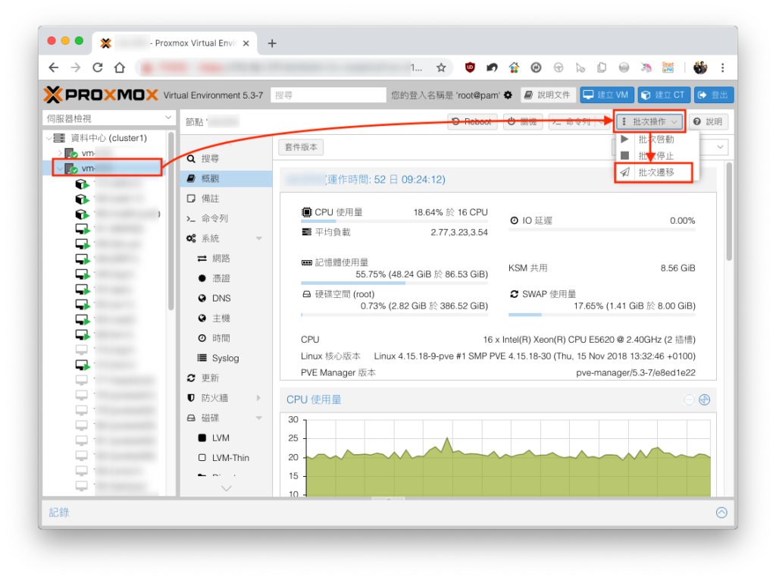This screenshot has width=776, height=580.
Task: Choose 批次啟動 from the dropdown menu
Action: click(x=656, y=140)
